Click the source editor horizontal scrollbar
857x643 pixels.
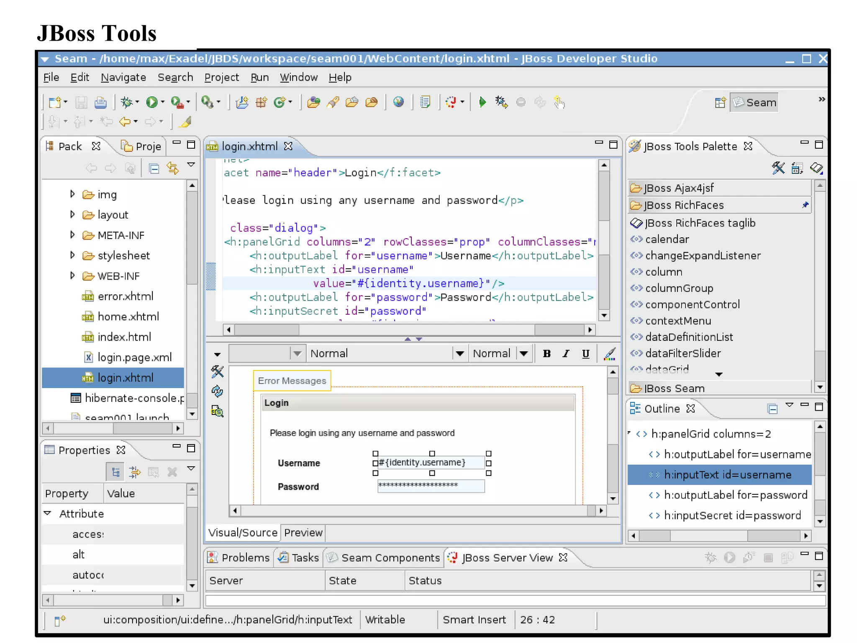click(x=409, y=330)
